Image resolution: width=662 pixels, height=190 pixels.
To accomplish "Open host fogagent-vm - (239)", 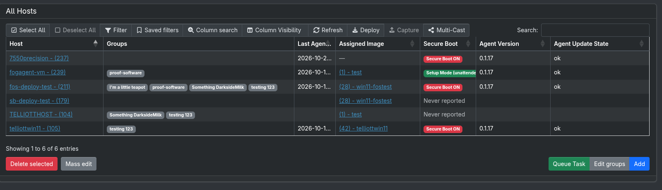I will coord(37,72).
